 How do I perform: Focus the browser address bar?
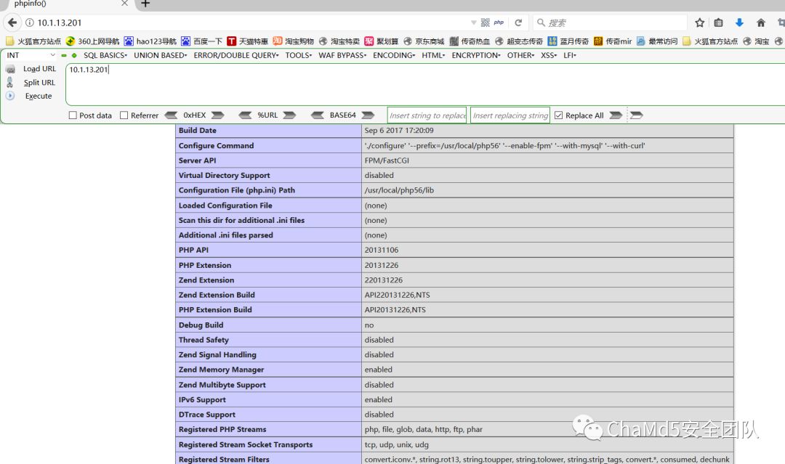pyautogui.click(x=250, y=23)
